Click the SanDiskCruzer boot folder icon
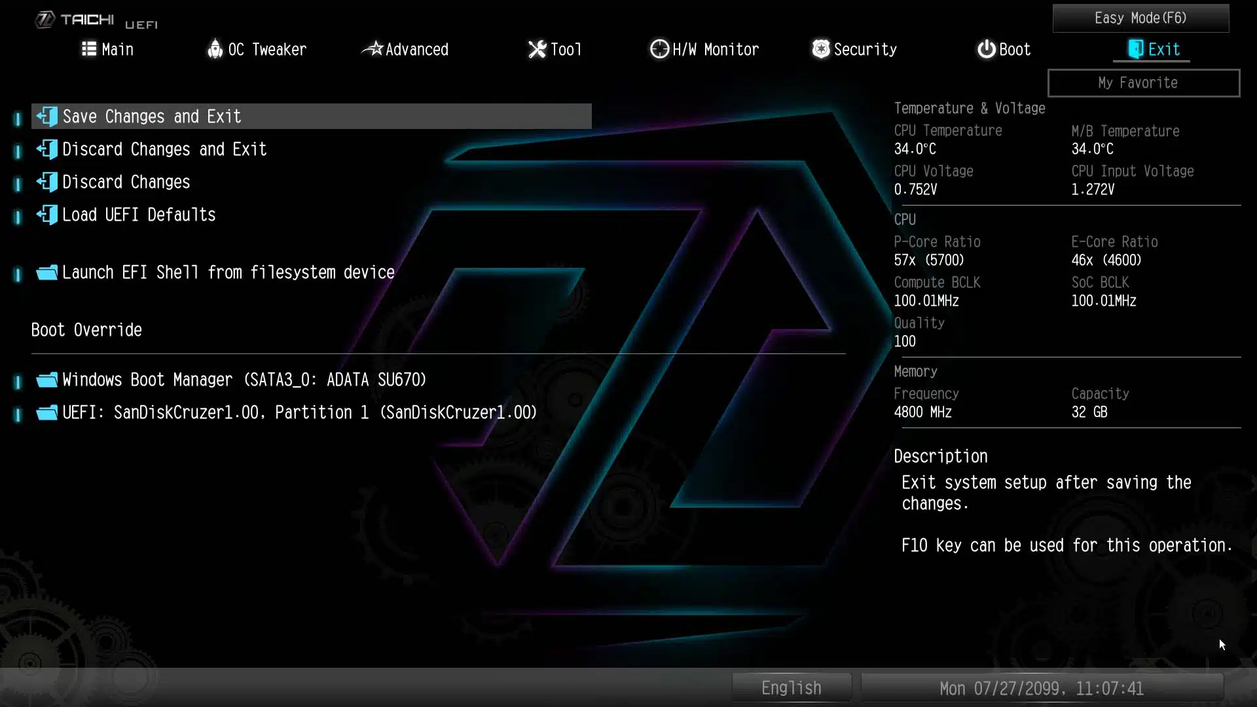Screen dimensions: 1257x707 46,412
